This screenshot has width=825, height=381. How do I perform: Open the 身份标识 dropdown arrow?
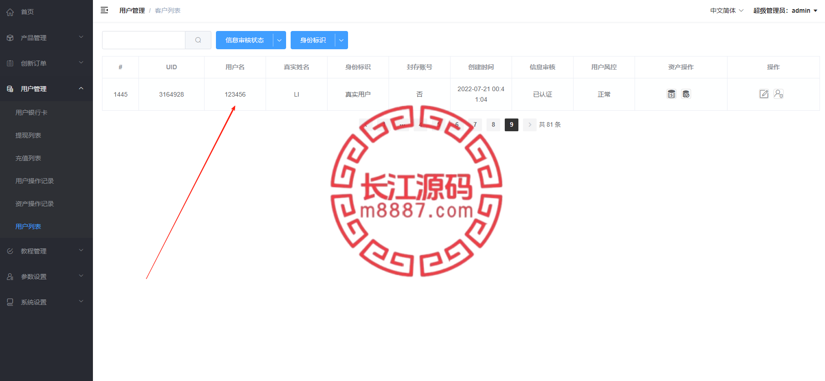(x=341, y=40)
